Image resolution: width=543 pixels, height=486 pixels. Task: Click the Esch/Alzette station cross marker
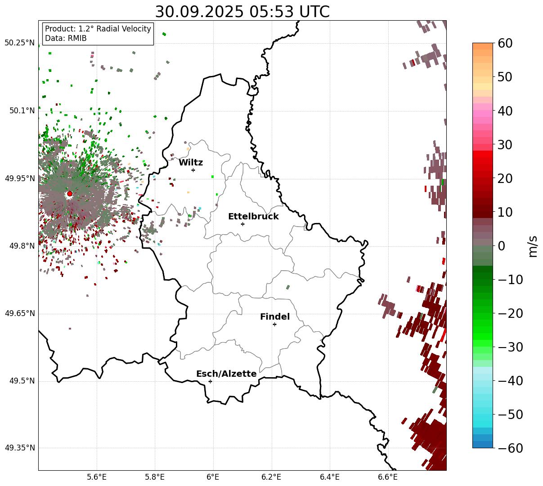210,381
